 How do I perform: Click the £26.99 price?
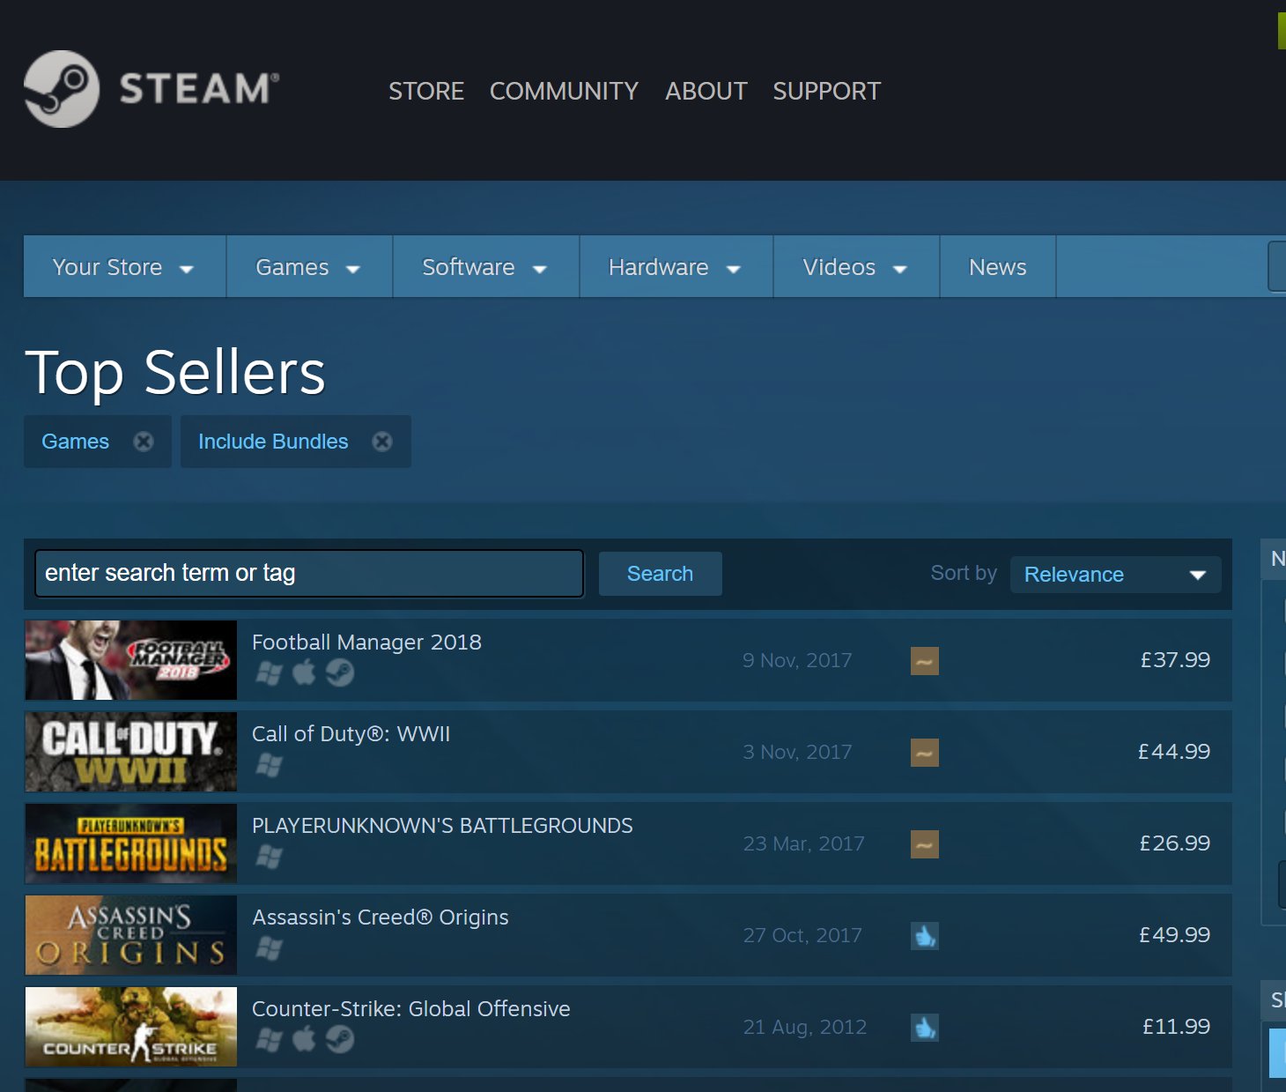[1175, 843]
